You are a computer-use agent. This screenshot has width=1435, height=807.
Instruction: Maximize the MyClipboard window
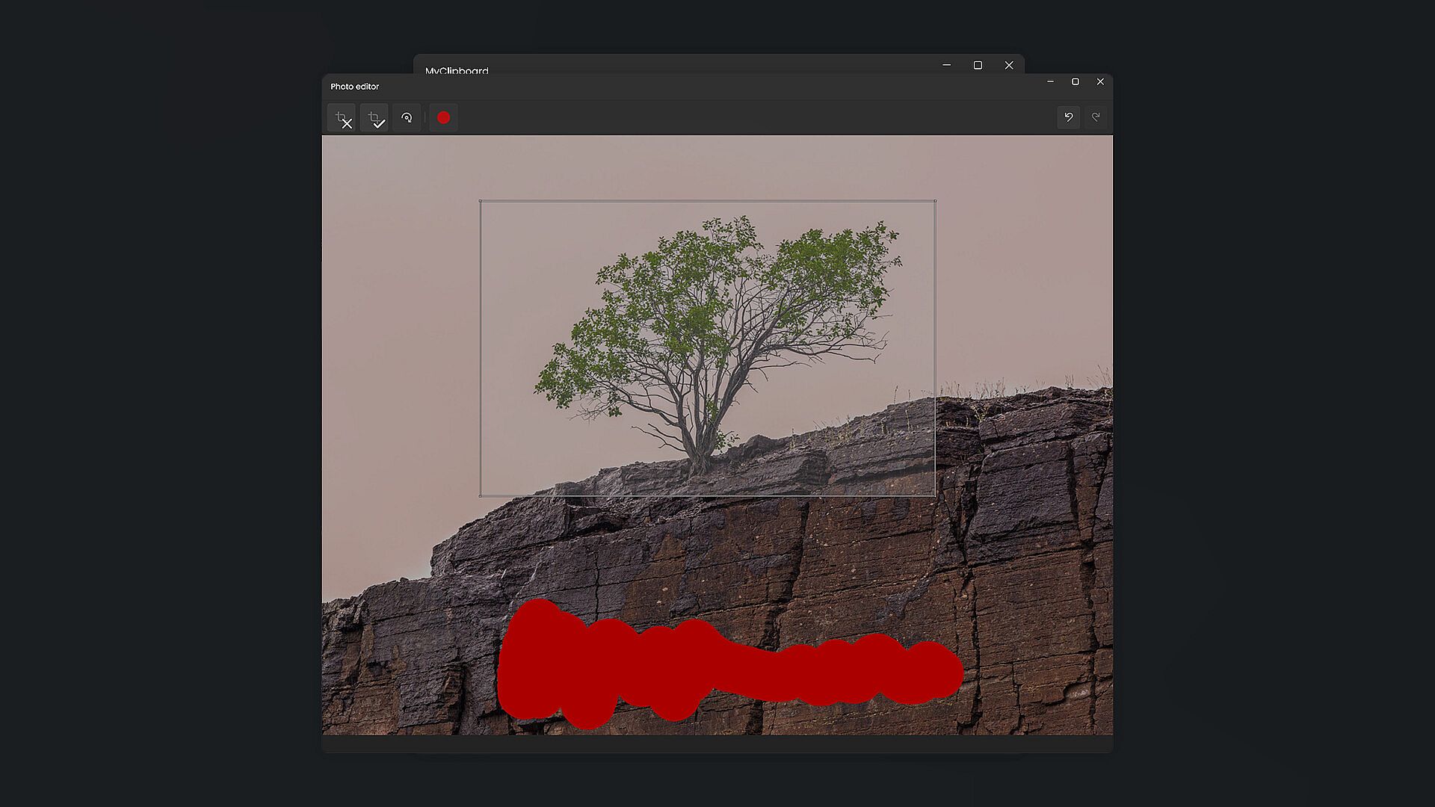pos(978,66)
